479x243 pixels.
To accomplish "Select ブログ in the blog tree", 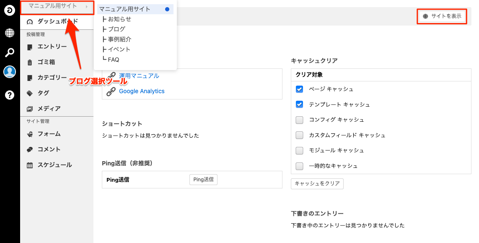I will pos(117,29).
